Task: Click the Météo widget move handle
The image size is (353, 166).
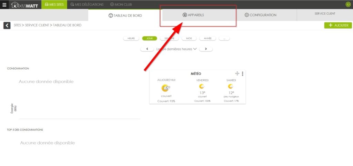Action: point(237,74)
